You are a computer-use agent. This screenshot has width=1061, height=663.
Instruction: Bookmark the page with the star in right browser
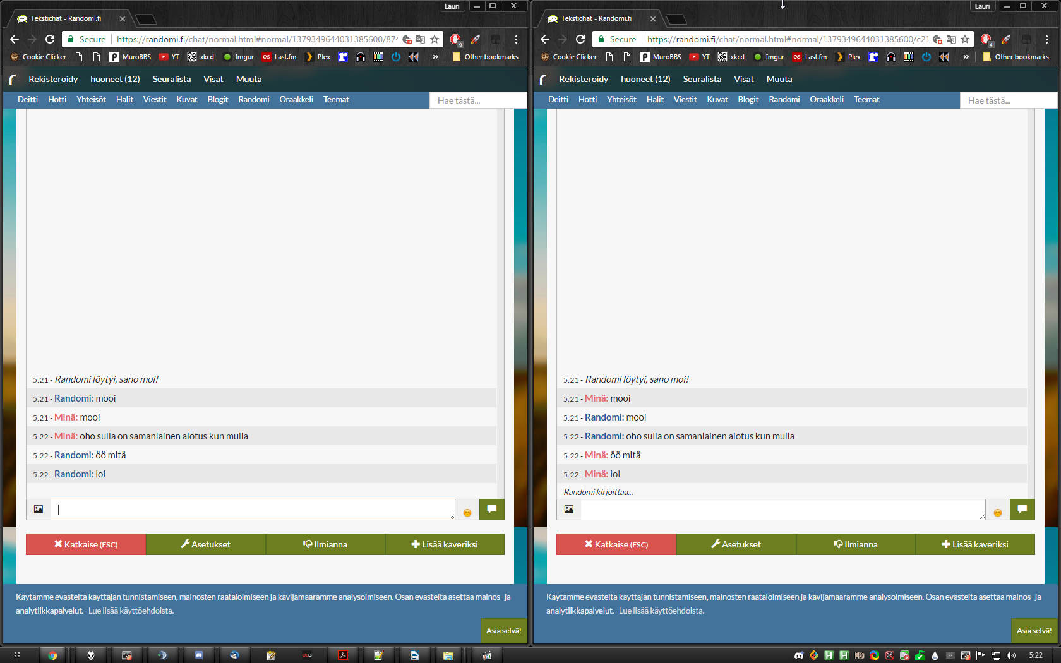coord(965,39)
